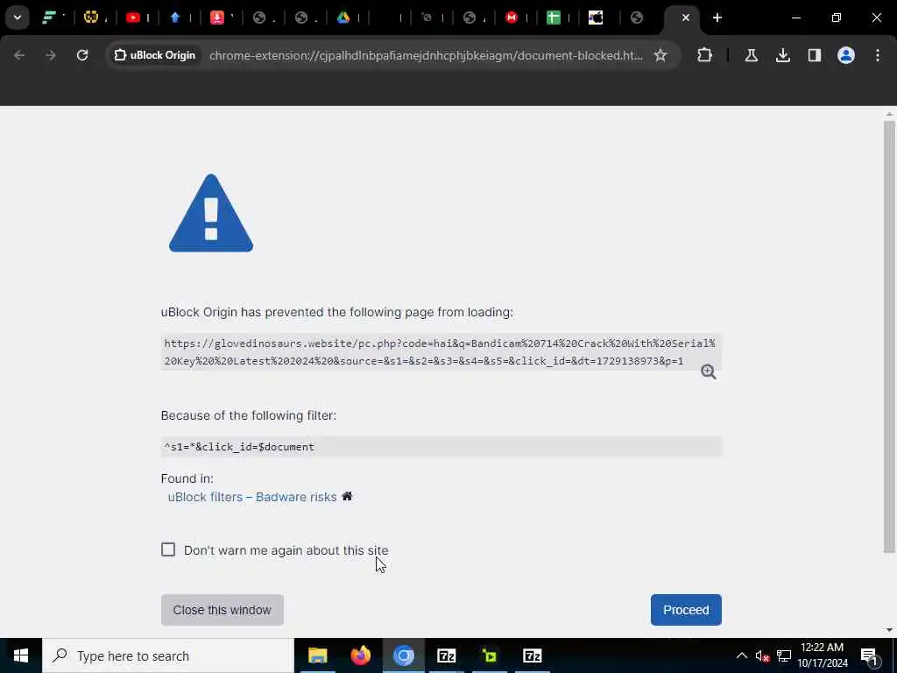Minimize the Chrome window
The width and height of the screenshot is (897, 673).
[795, 18]
